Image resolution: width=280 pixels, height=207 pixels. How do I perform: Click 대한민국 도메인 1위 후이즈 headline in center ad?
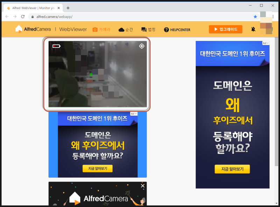point(97,118)
